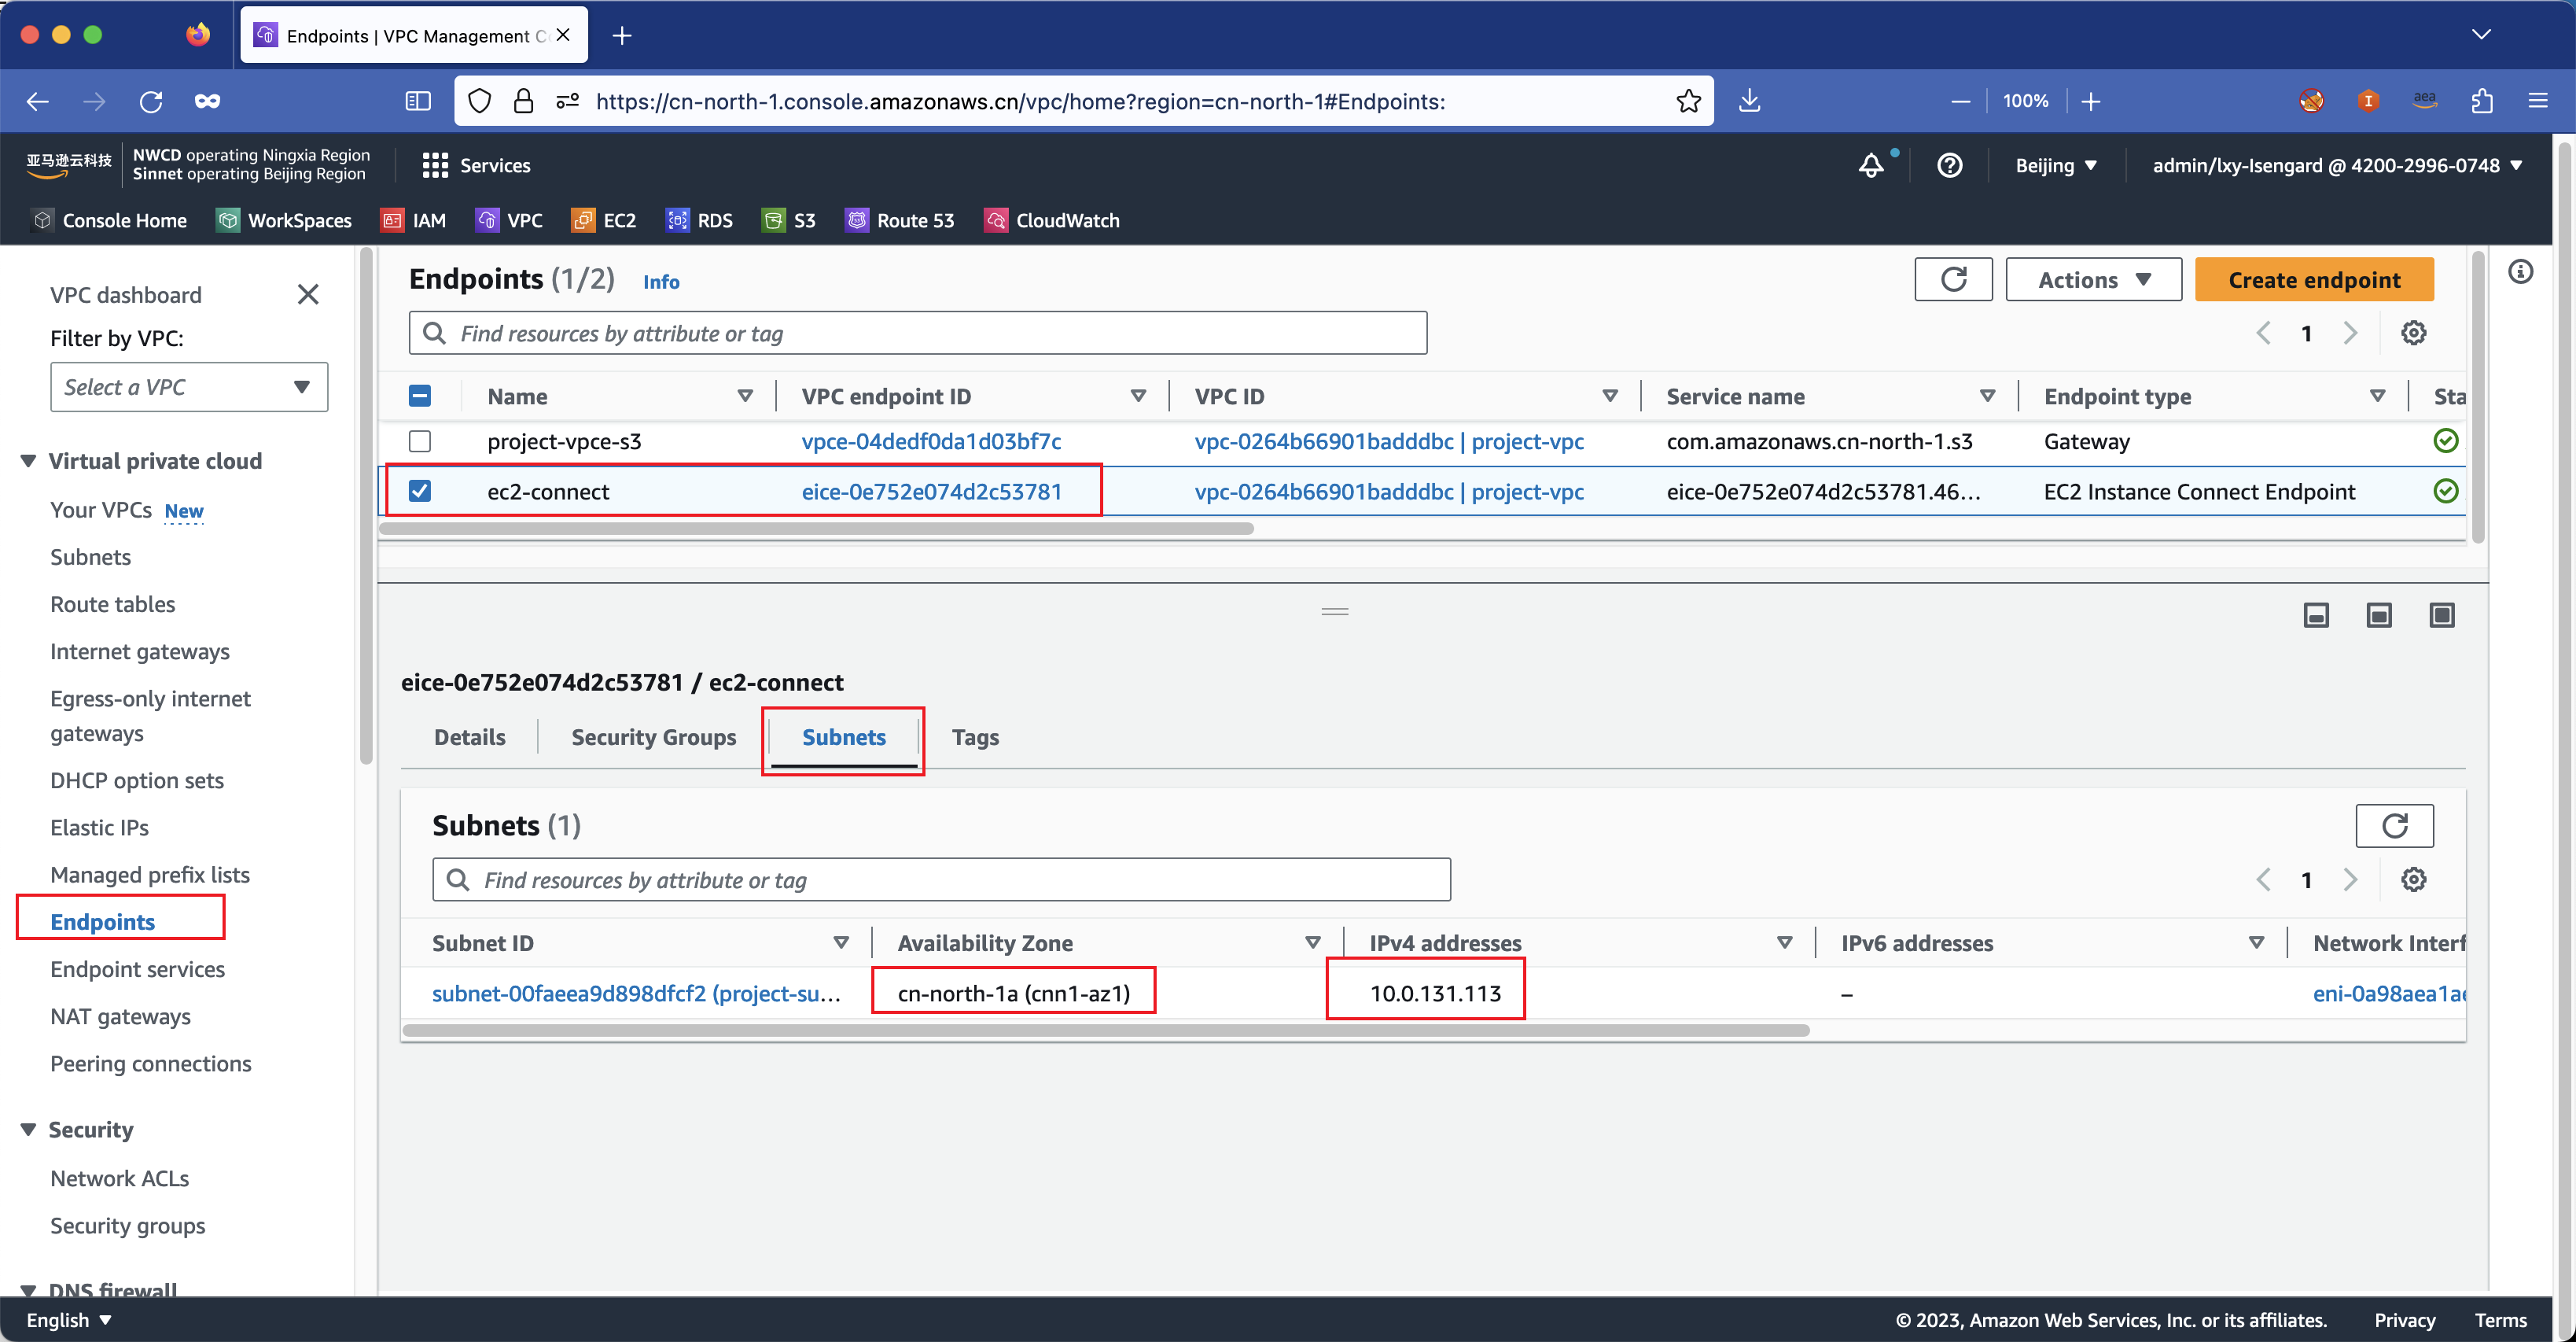Switch to the Details tab

point(469,736)
